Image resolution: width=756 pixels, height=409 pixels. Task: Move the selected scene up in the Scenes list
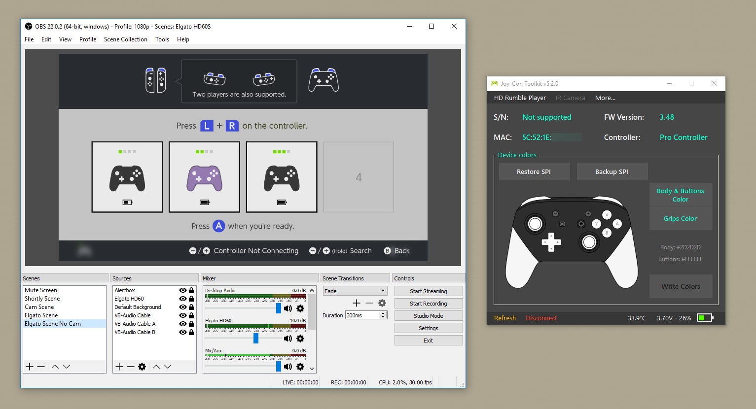click(55, 367)
